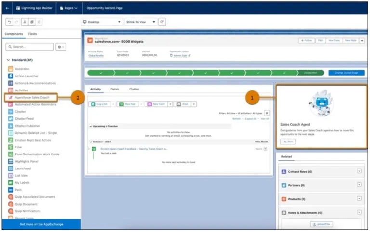
Task: Switch to the Details tab
Action: tap(115, 89)
